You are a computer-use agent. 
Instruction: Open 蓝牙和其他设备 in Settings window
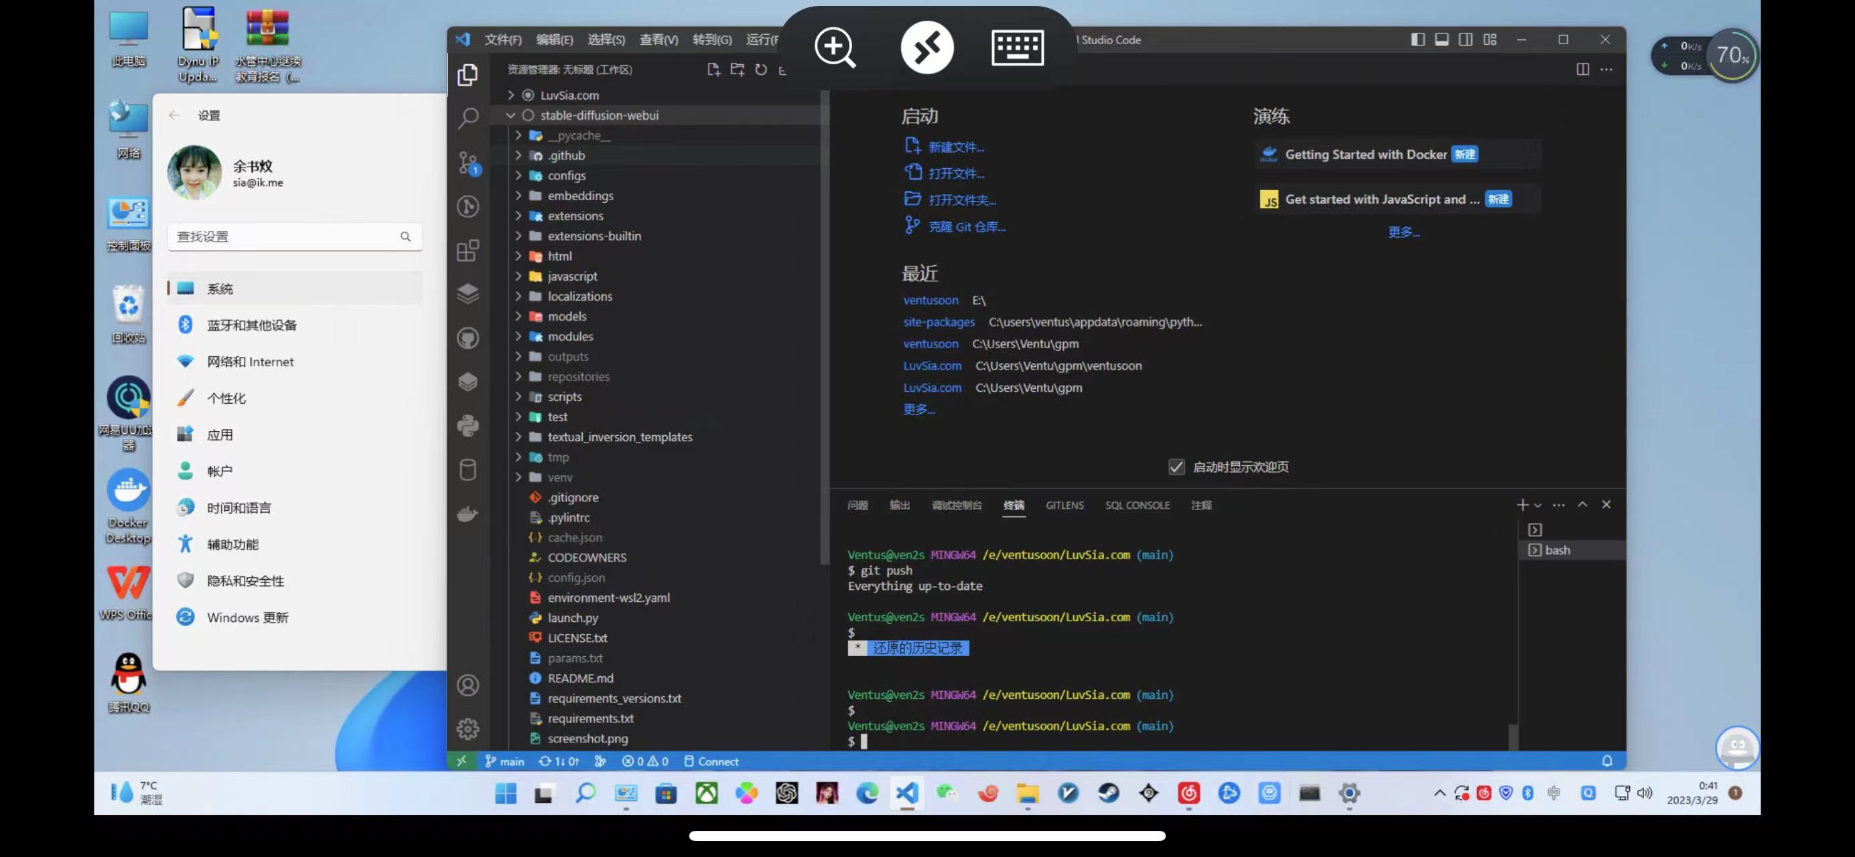click(294, 325)
